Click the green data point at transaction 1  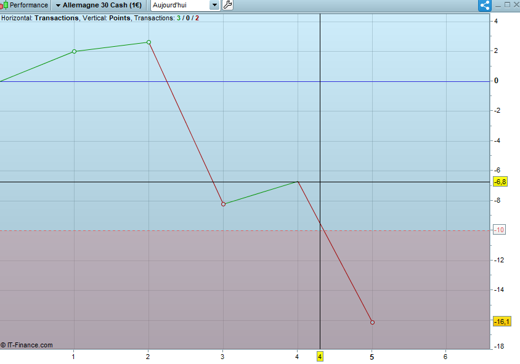tap(75, 51)
